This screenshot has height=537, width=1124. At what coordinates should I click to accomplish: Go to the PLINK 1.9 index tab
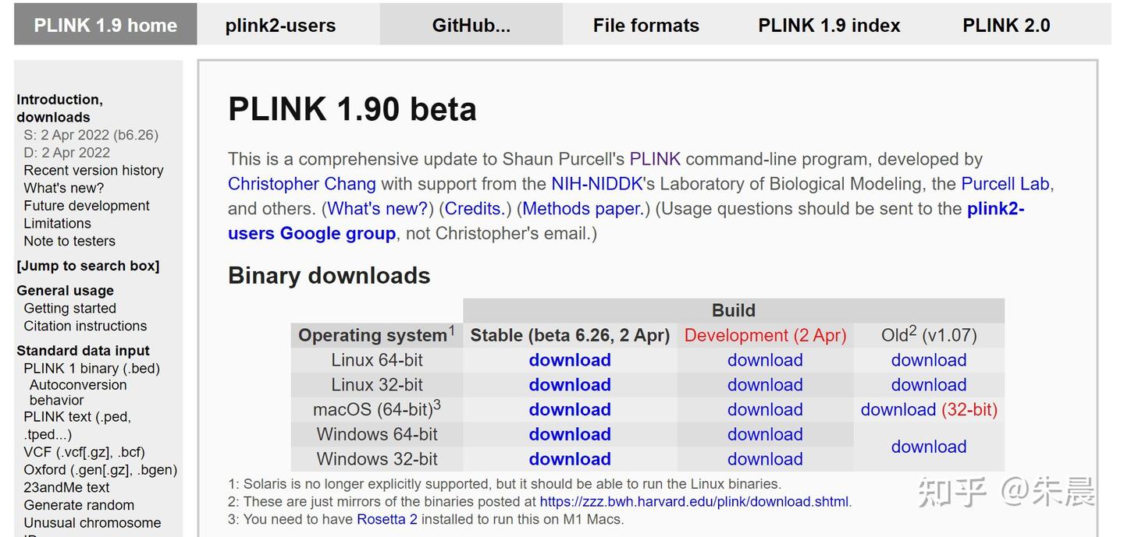[828, 24]
